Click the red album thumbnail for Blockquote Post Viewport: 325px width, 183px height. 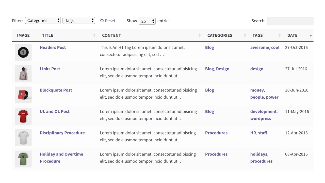pos(23,95)
